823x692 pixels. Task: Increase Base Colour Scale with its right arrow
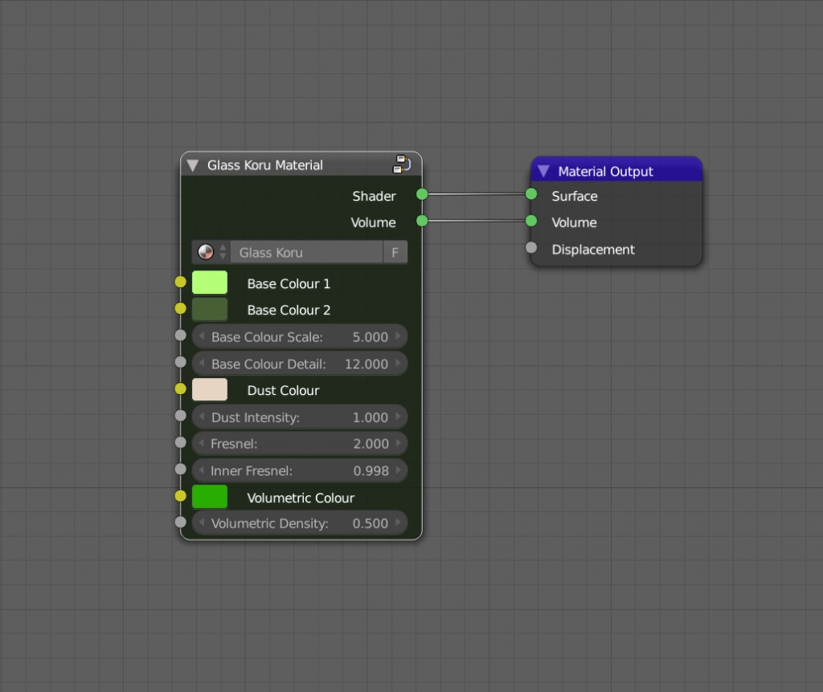pos(399,336)
